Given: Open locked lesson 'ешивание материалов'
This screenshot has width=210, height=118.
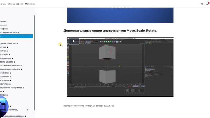Looking at the screenshot, I should (x=11, y=88).
